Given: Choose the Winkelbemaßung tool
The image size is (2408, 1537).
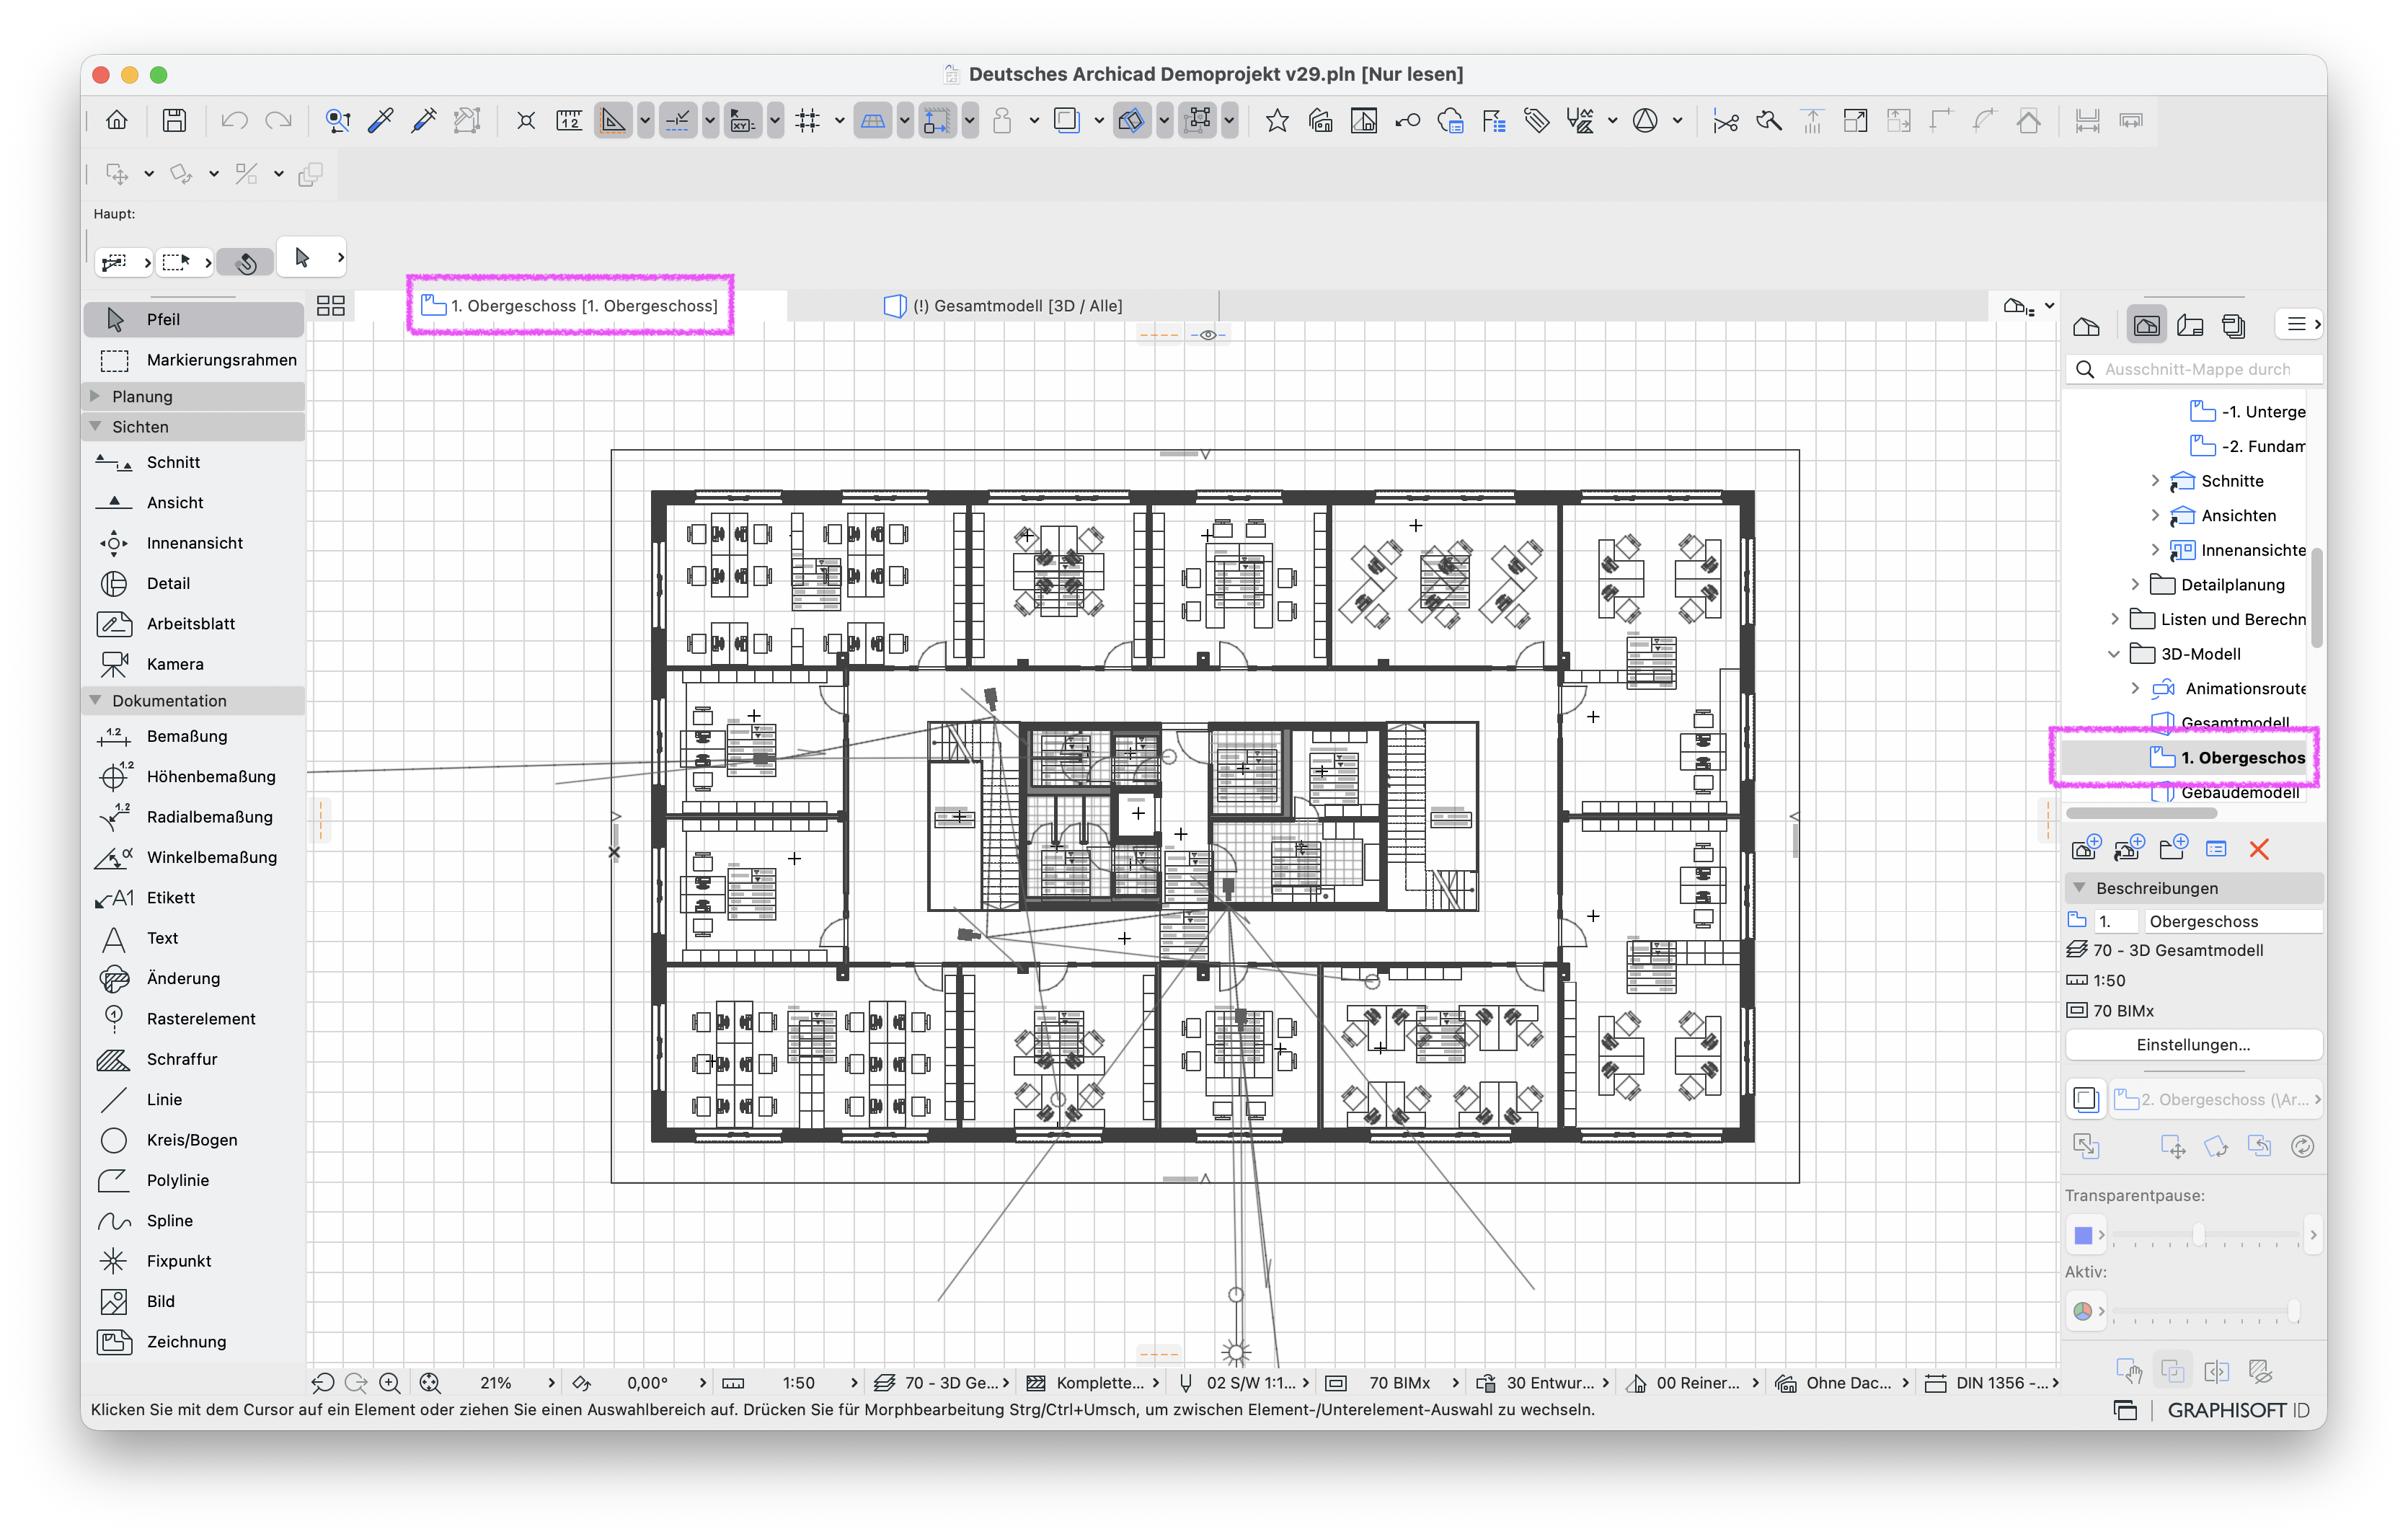Looking at the screenshot, I should pos(193,857).
